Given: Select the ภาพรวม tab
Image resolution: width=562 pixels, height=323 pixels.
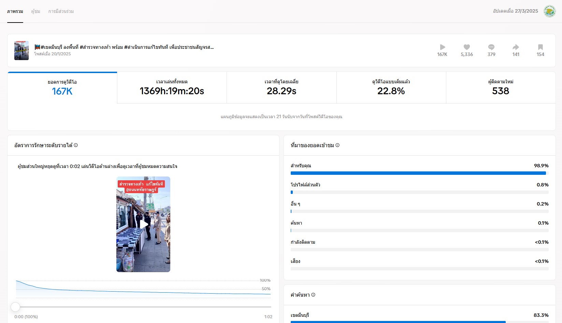Looking at the screenshot, I should click(15, 11).
